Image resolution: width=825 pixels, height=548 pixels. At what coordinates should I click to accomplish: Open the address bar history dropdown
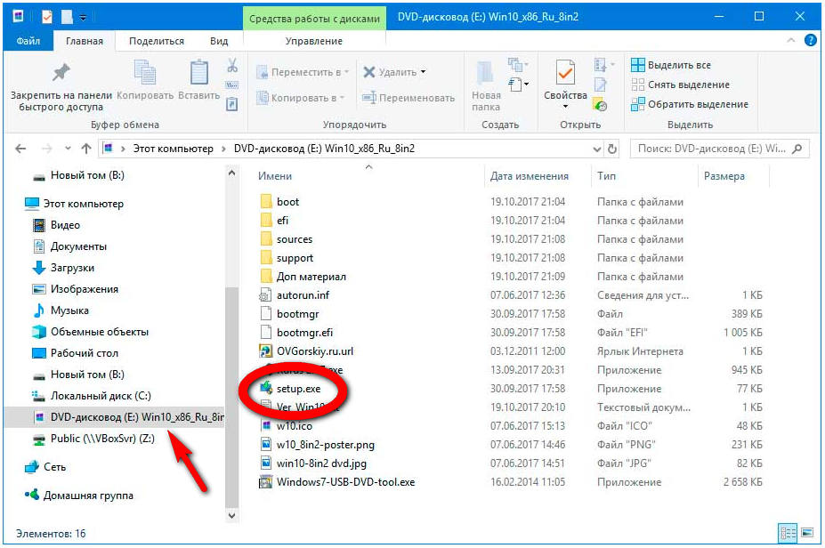click(597, 149)
